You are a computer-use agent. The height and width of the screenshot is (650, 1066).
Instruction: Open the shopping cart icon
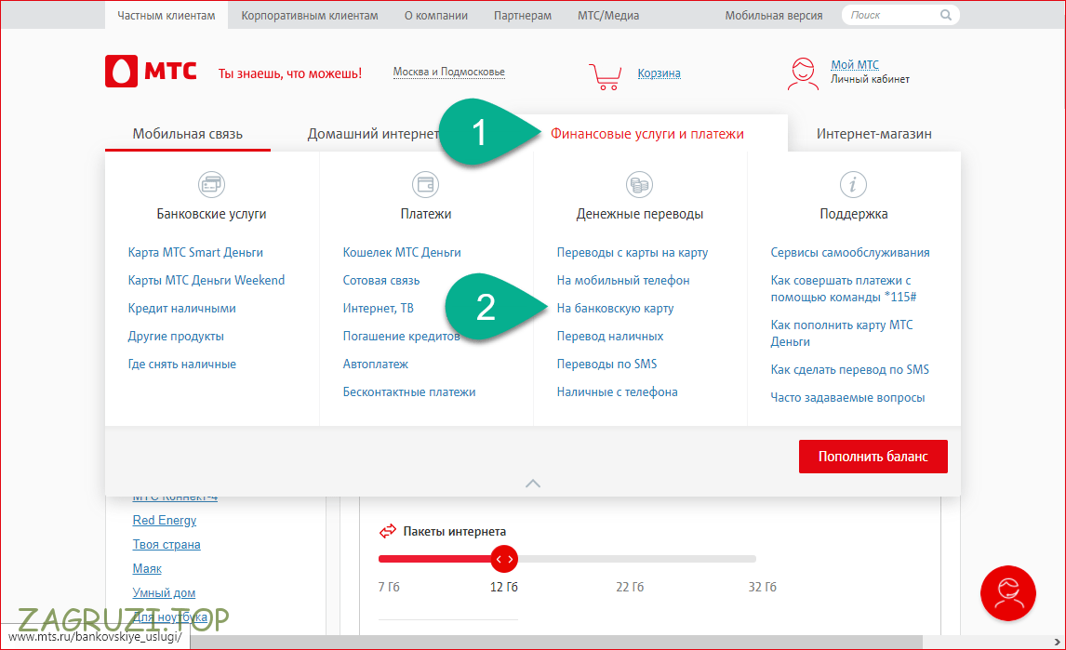[x=605, y=77]
